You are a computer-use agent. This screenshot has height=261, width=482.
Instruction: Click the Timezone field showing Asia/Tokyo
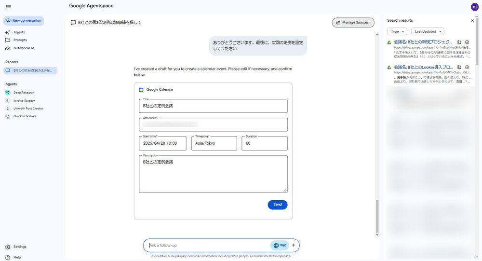[x=214, y=143]
